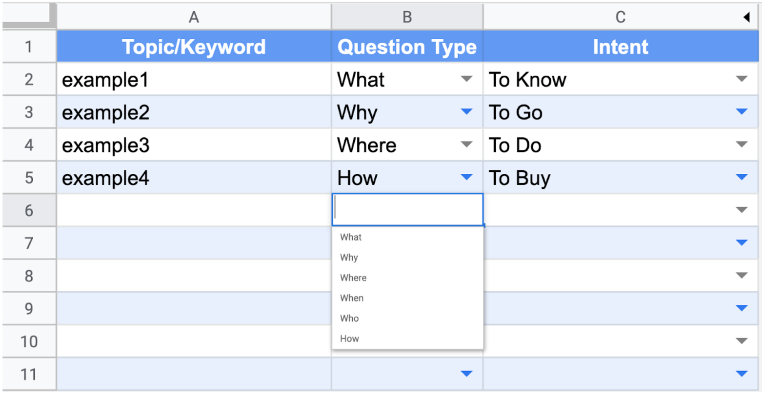The image size is (762, 393).
Task: Select row 8 header number
Action: [29, 276]
